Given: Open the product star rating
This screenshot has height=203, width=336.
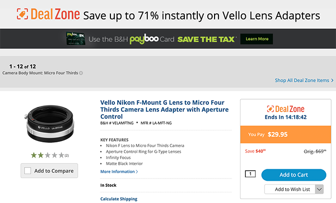Looking at the screenshot, I should (x=47, y=155).
